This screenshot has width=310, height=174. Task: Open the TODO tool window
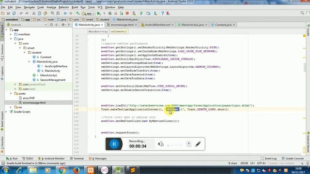(28, 159)
